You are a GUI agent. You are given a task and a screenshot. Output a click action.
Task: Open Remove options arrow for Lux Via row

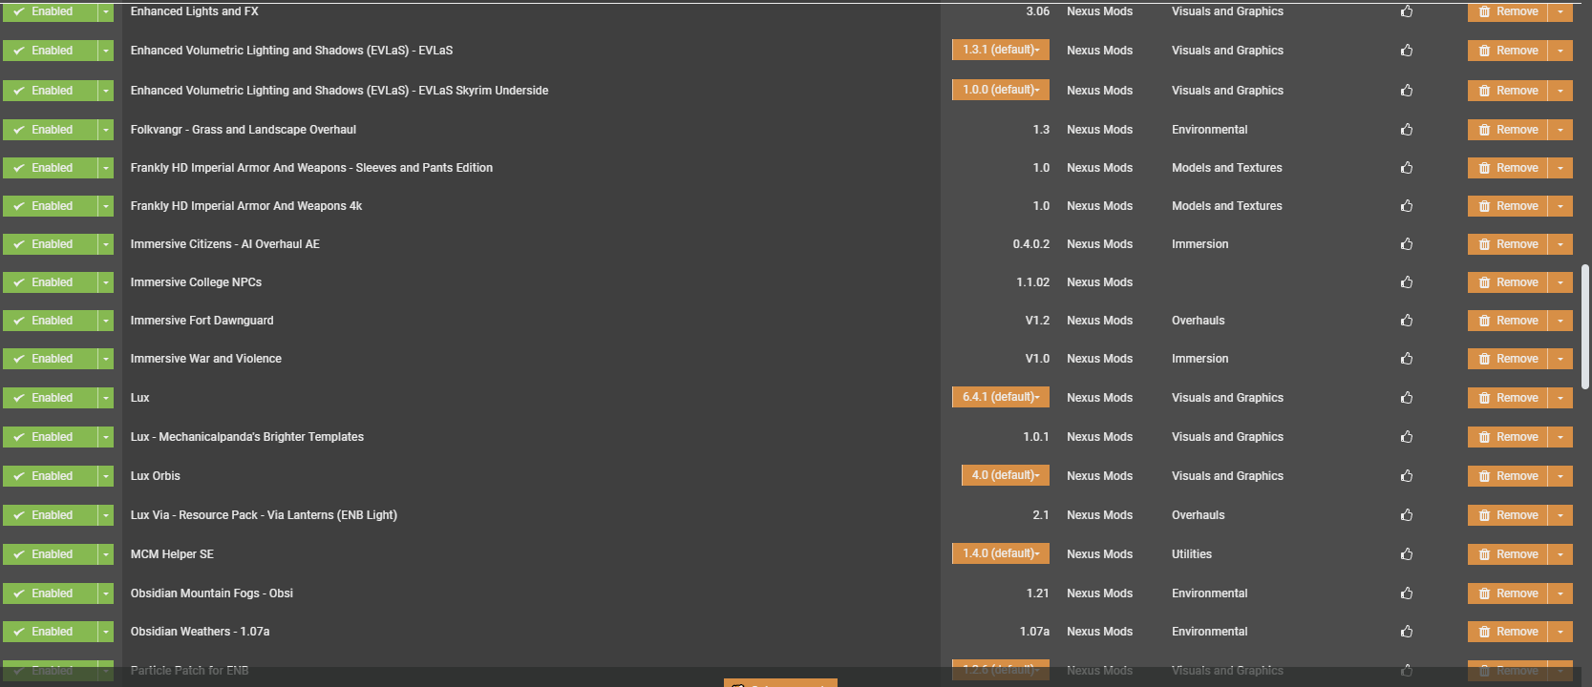click(x=1560, y=515)
